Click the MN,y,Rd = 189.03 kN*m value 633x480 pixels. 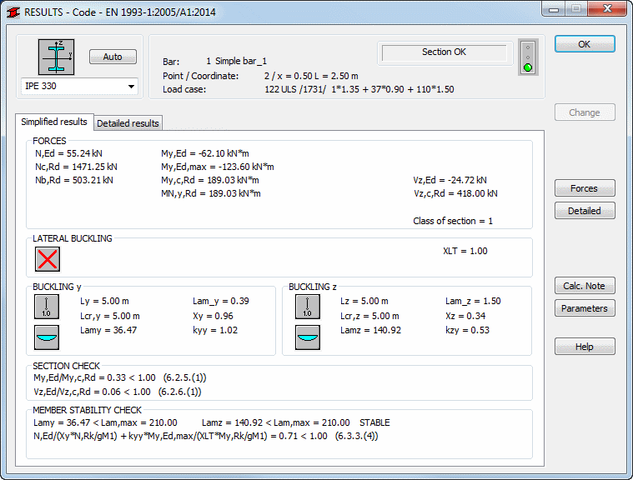point(211,193)
